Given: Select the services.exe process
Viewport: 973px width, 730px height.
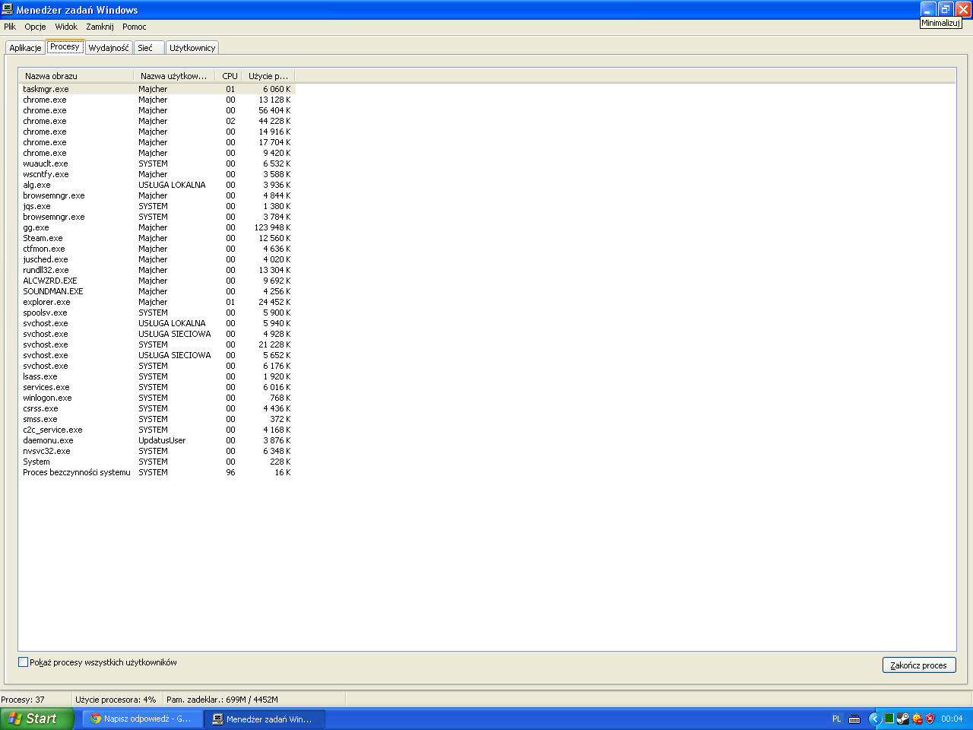Looking at the screenshot, I should coord(157,387).
